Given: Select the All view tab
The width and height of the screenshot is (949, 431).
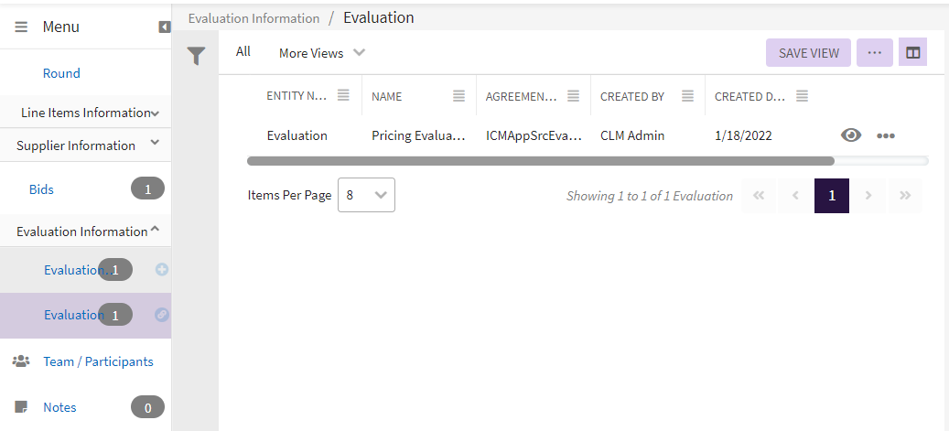Looking at the screenshot, I should point(243,52).
